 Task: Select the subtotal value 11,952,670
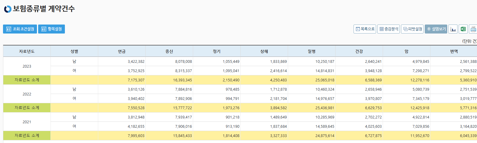420,136
